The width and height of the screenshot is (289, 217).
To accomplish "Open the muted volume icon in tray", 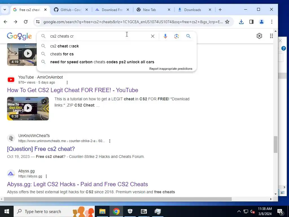I will (252, 211).
